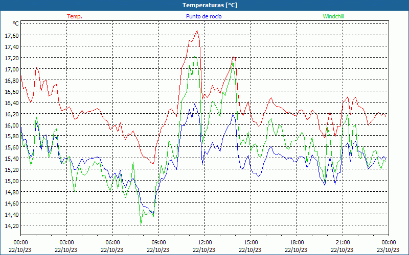This screenshot has height=255, width=409.
Task: Click the 12:00 time axis label
Action: tap(205, 243)
